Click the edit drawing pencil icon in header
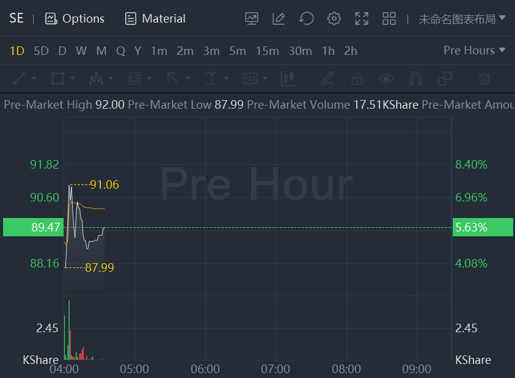The image size is (515, 378). click(279, 19)
